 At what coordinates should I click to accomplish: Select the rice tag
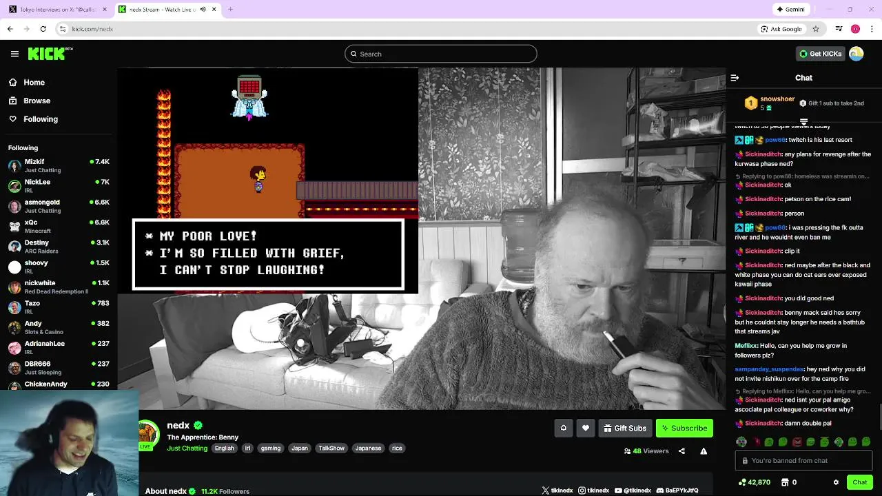click(397, 448)
